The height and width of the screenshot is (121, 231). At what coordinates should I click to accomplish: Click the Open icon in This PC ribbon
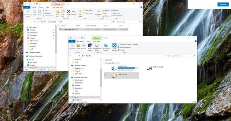coord(78,46)
